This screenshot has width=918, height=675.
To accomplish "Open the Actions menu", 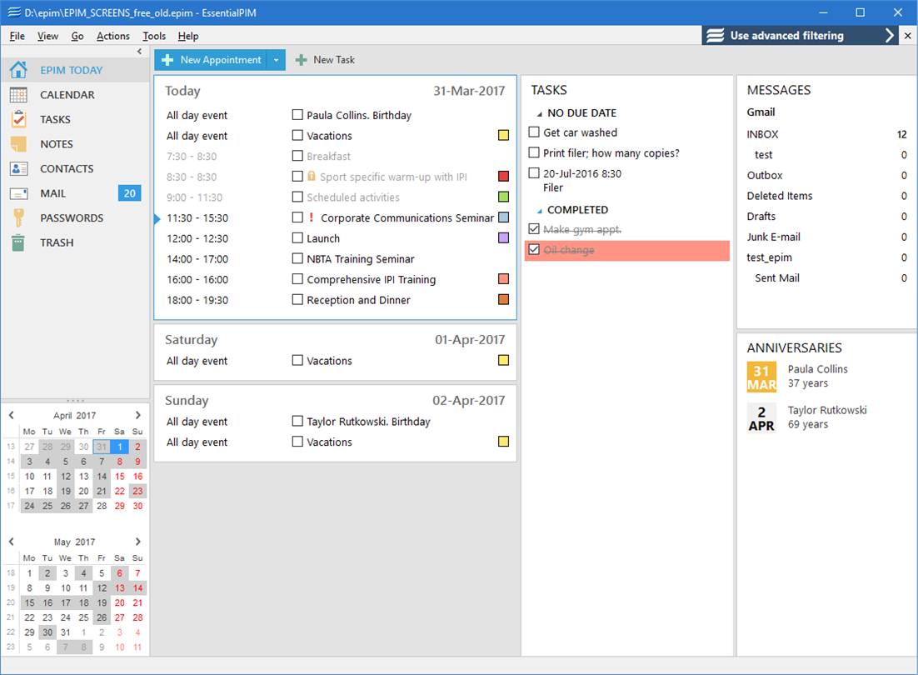I will [113, 36].
